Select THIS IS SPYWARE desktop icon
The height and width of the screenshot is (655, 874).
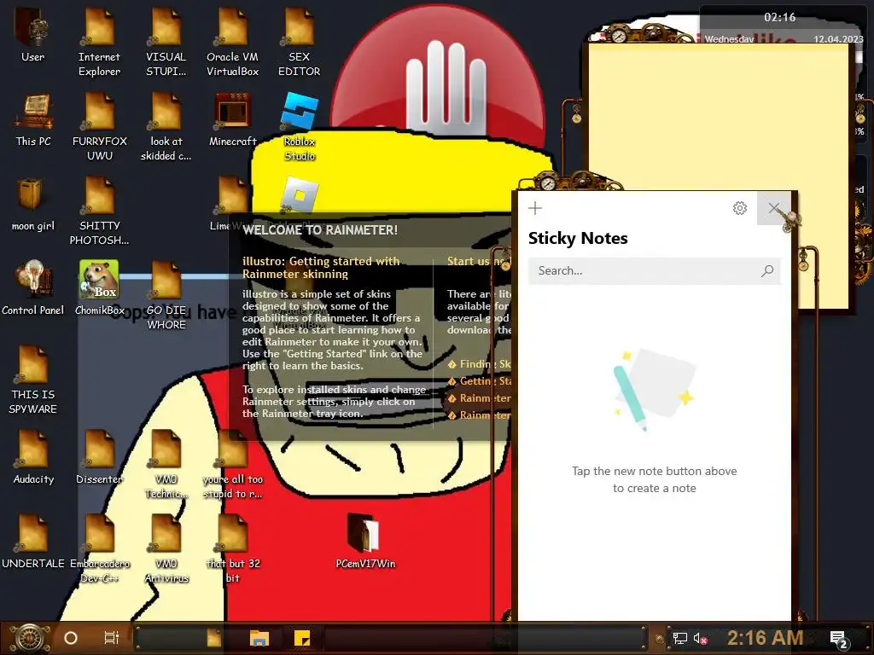click(x=33, y=380)
